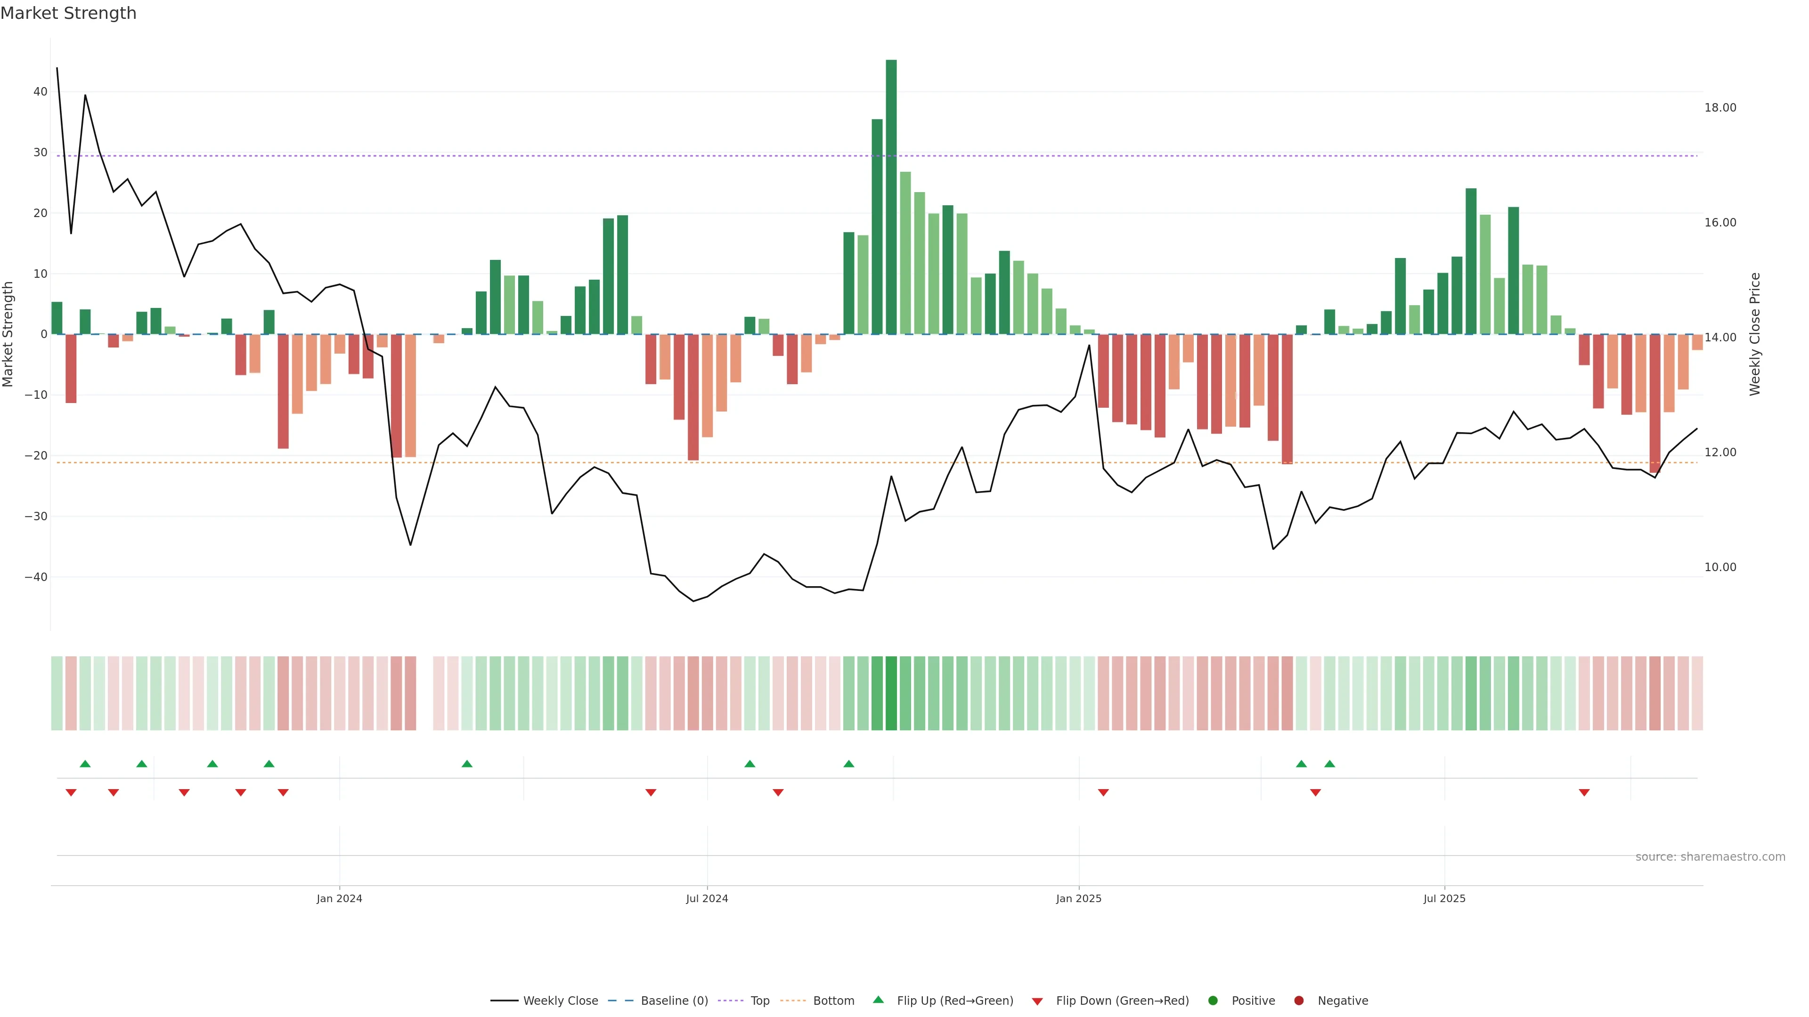Click source: sharemaestro.com text

point(1710,857)
